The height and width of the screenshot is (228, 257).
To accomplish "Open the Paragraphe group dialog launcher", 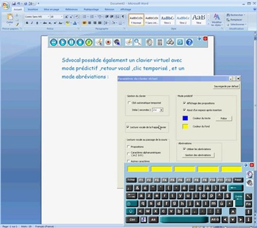I will [x=124, y=28].
